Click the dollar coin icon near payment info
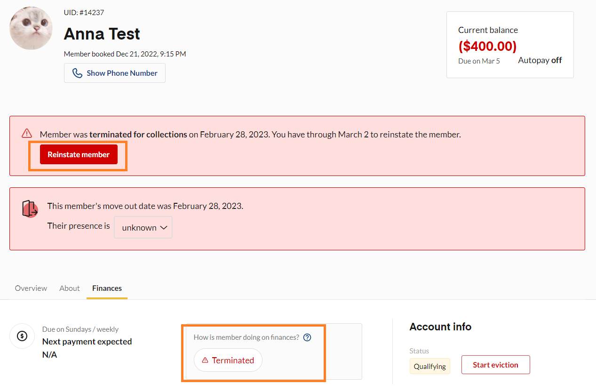The height and width of the screenshot is (392, 596). point(22,336)
